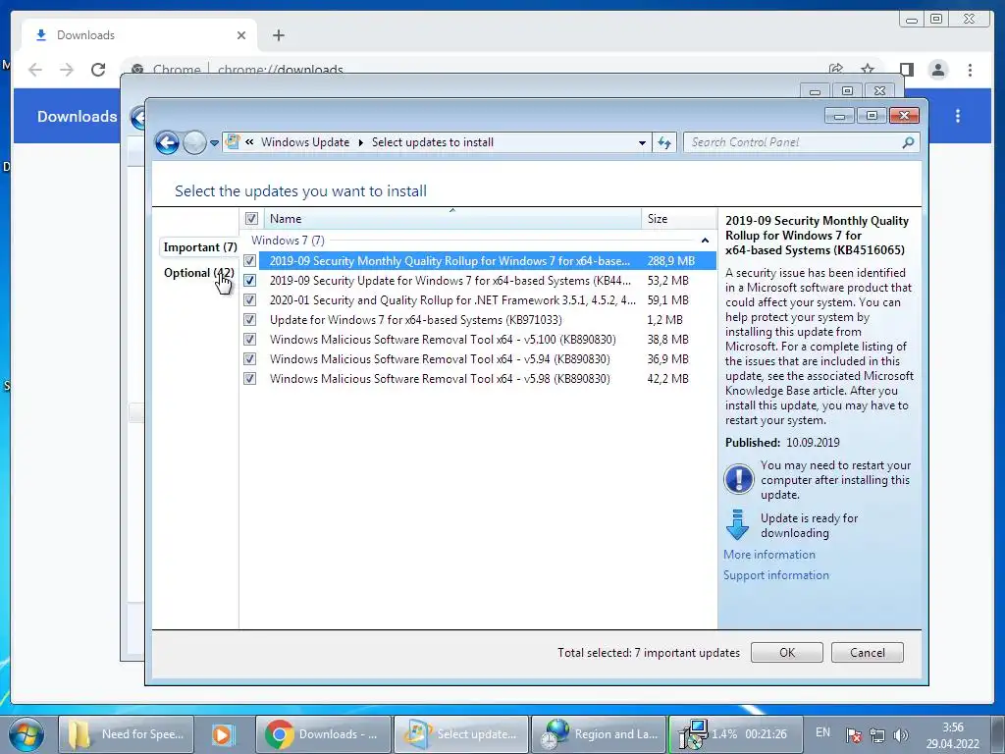The width and height of the screenshot is (1005, 754).
Task: Uncheck Malicious Software Removal Tool v5.100
Action: tap(250, 339)
